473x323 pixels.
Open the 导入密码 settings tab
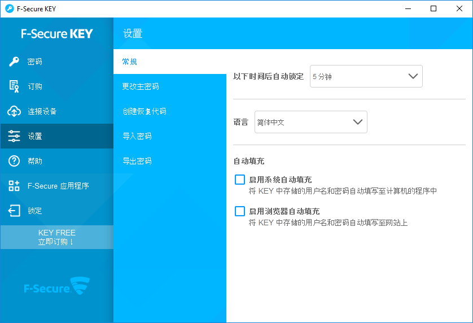(x=170, y=136)
